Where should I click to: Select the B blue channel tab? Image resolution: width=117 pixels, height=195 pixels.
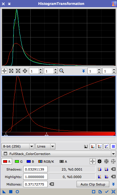coord(30,162)
